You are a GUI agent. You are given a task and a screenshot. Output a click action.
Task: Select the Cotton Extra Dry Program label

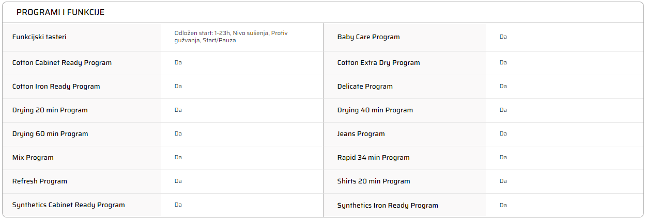coord(379,63)
